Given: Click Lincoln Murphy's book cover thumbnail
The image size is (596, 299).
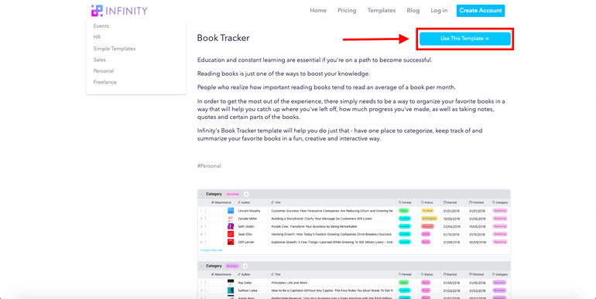Looking at the screenshot, I should coord(231,211).
